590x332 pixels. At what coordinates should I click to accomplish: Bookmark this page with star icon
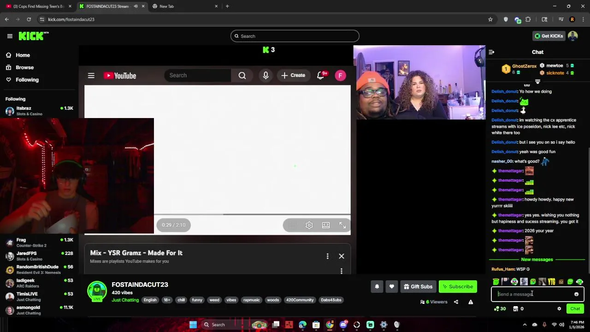490,19
